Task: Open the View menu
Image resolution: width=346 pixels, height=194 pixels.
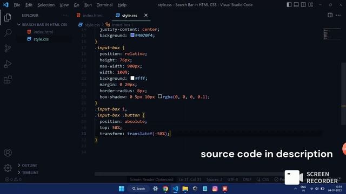Action: pos(64,5)
